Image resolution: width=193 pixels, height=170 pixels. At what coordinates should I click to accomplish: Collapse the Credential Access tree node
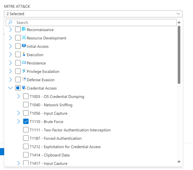[x=10, y=88]
